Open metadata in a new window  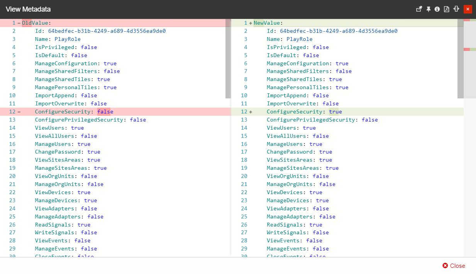[x=419, y=9]
